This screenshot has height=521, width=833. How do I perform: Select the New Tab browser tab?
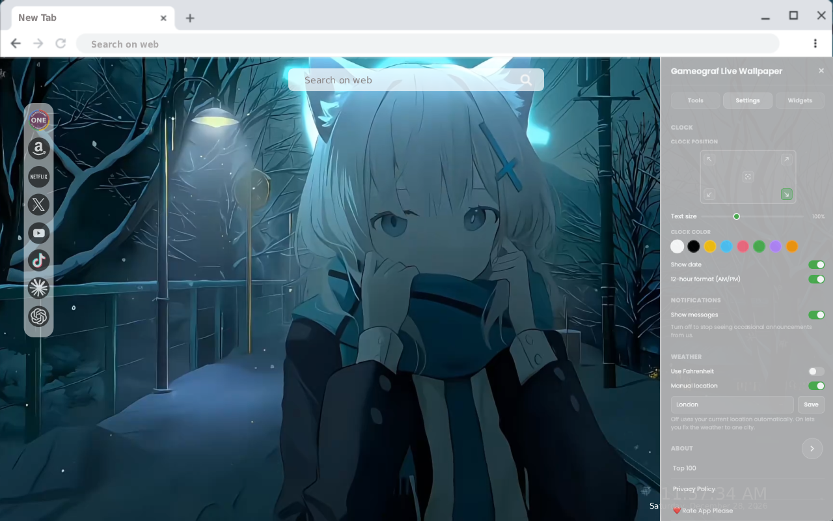[x=92, y=18]
